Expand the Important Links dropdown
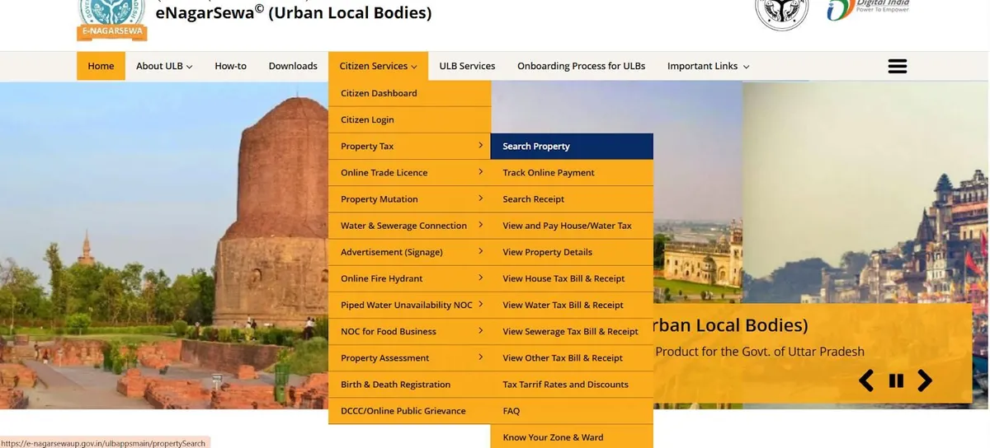This screenshot has width=990, height=448. 708,66
